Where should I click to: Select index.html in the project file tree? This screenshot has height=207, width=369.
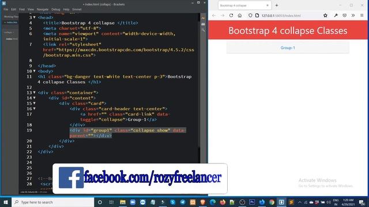pos(12,39)
